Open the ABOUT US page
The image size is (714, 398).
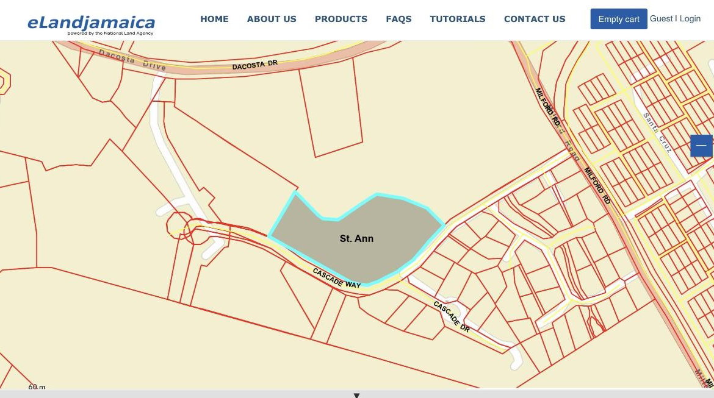click(x=271, y=19)
